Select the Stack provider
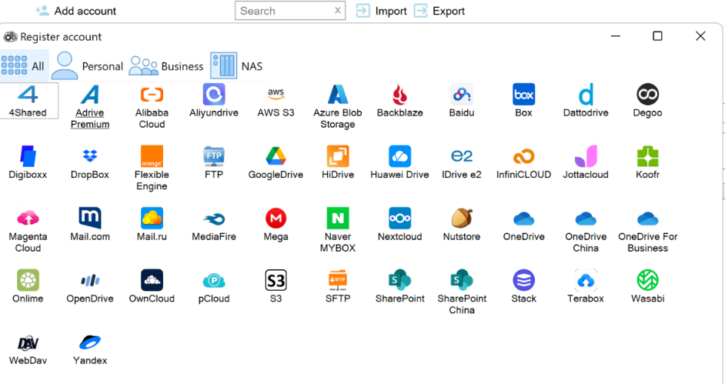The height and width of the screenshot is (384, 725). click(523, 286)
